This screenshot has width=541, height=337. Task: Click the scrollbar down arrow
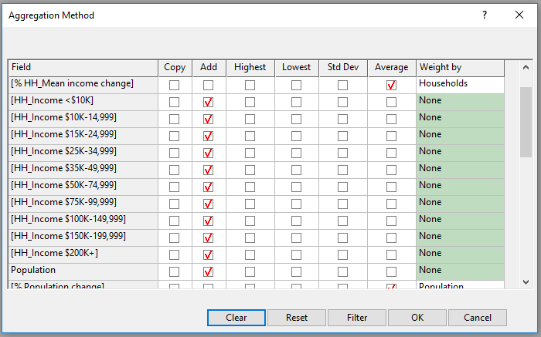(x=526, y=282)
